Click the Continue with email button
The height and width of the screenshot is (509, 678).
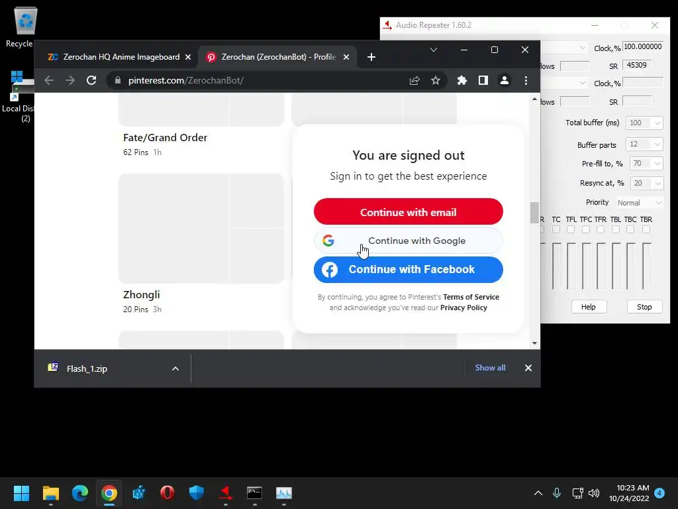408,211
